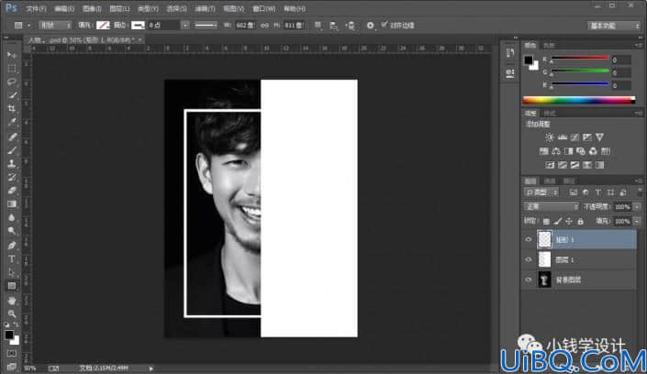Select the Healing Brush tool
This screenshot has height=374, width=647.
12,137
